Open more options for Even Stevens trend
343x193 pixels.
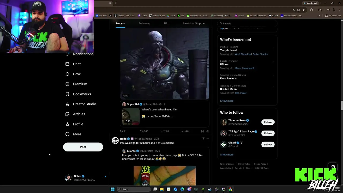[273, 76]
